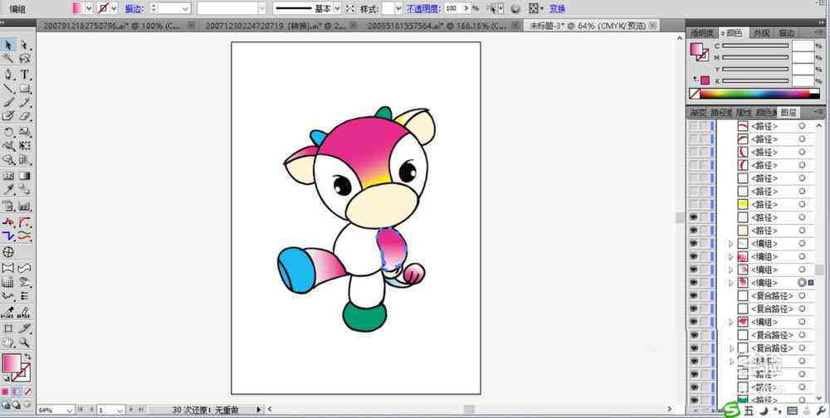Open the 描边 panel tab
830x418 pixels.
[787, 33]
